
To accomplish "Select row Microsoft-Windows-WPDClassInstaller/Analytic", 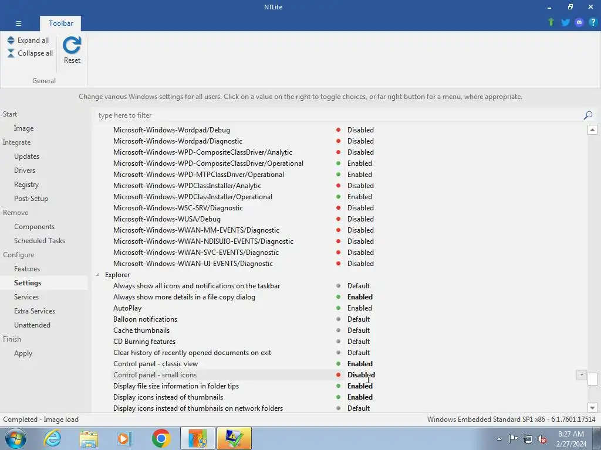I will click(x=187, y=186).
